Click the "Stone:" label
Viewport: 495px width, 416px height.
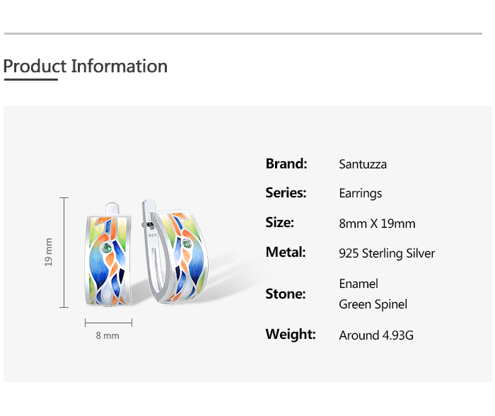tap(286, 294)
